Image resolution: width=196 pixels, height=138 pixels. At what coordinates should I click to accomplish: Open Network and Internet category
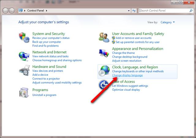(x=49, y=52)
